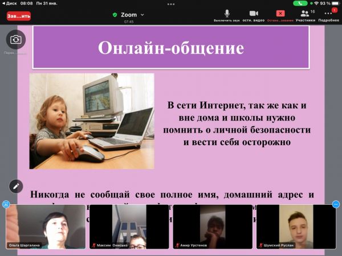Mute the microphone
Viewport: 342px width, 256px height.
[x=227, y=15]
